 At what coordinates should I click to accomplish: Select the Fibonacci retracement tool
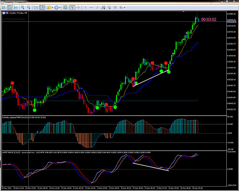[x=109, y=8]
